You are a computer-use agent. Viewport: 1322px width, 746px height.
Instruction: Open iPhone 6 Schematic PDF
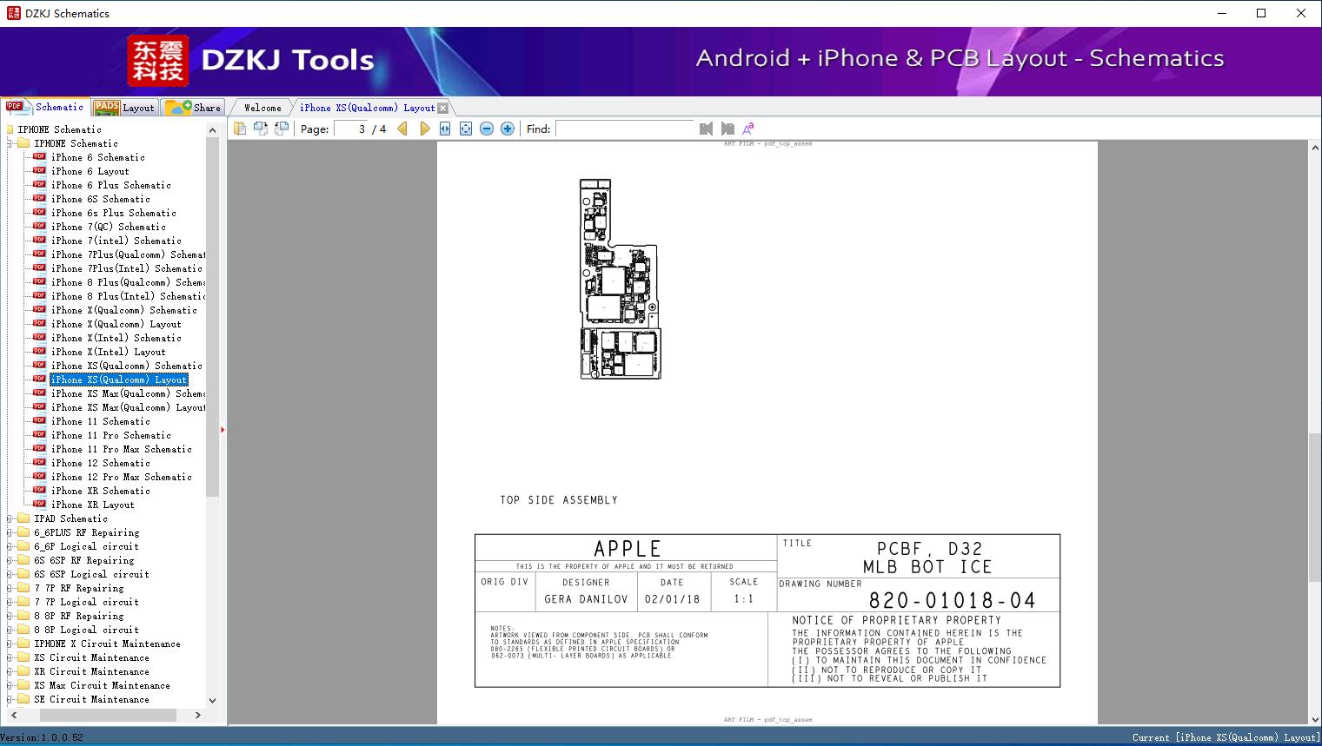point(97,157)
